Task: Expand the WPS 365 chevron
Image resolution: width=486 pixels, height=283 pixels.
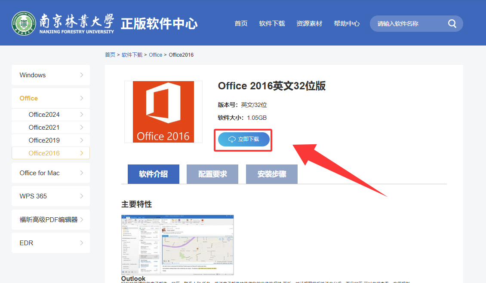Action: tap(82, 196)
